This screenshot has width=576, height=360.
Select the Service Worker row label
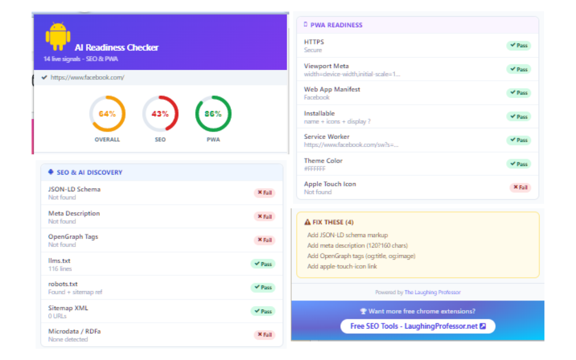click(x=327, y=136)
